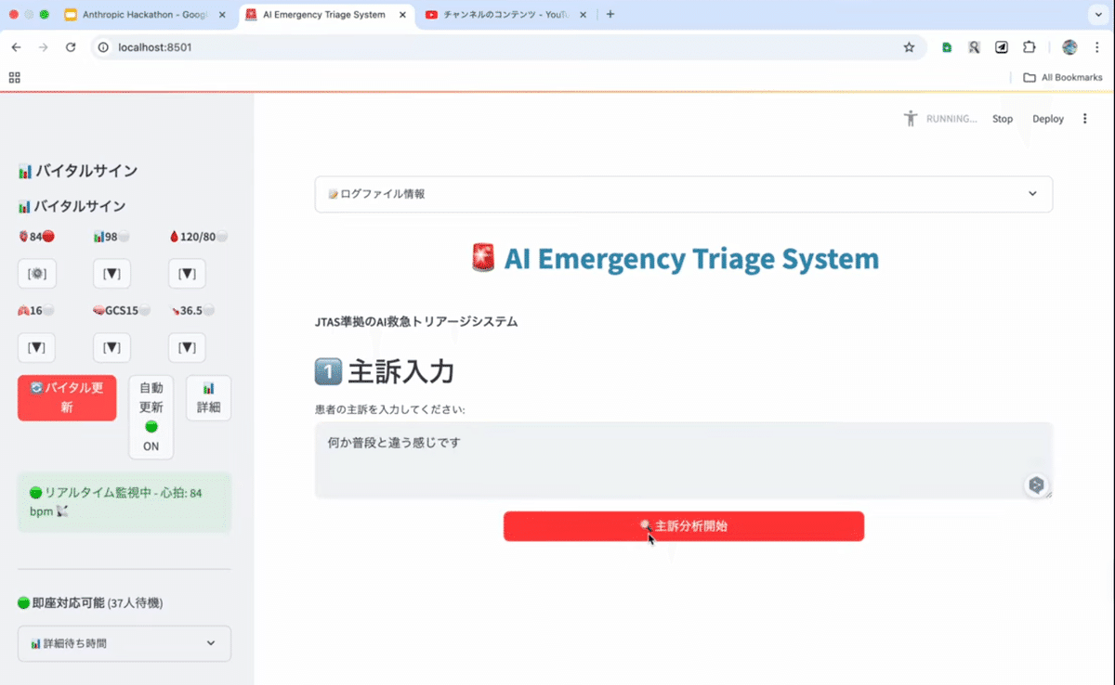This screenshot has height=685, width=1115.
Task: Click the arrow button under GCS15
Action: (111, 347)
